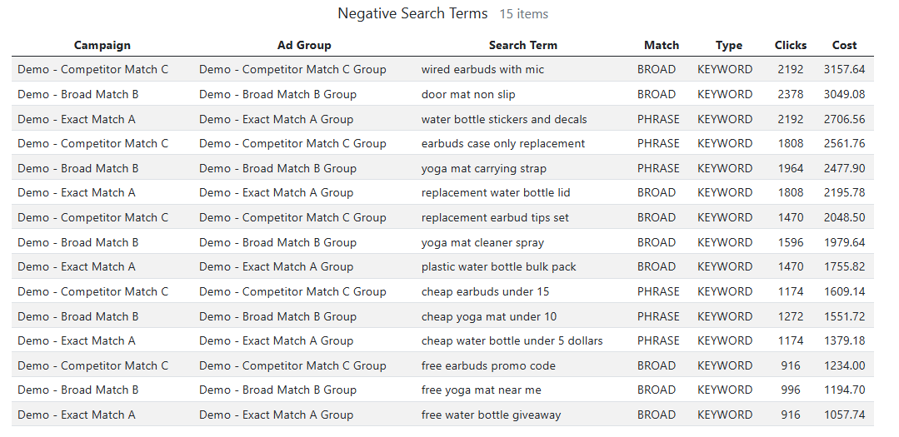Click 'free earbuds promo code' search term
Image resolution: width=899 pixels, height=437 pixels.
[x=488, y=365]
